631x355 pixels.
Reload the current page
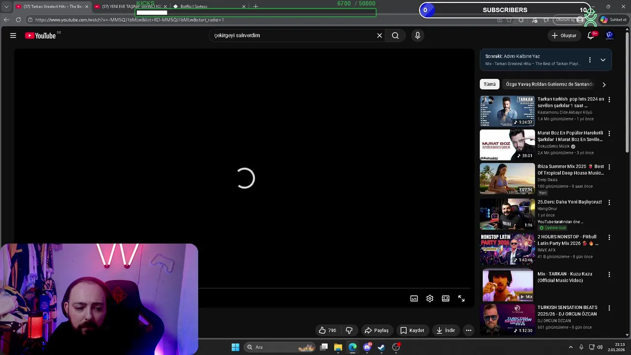[18, 20]
